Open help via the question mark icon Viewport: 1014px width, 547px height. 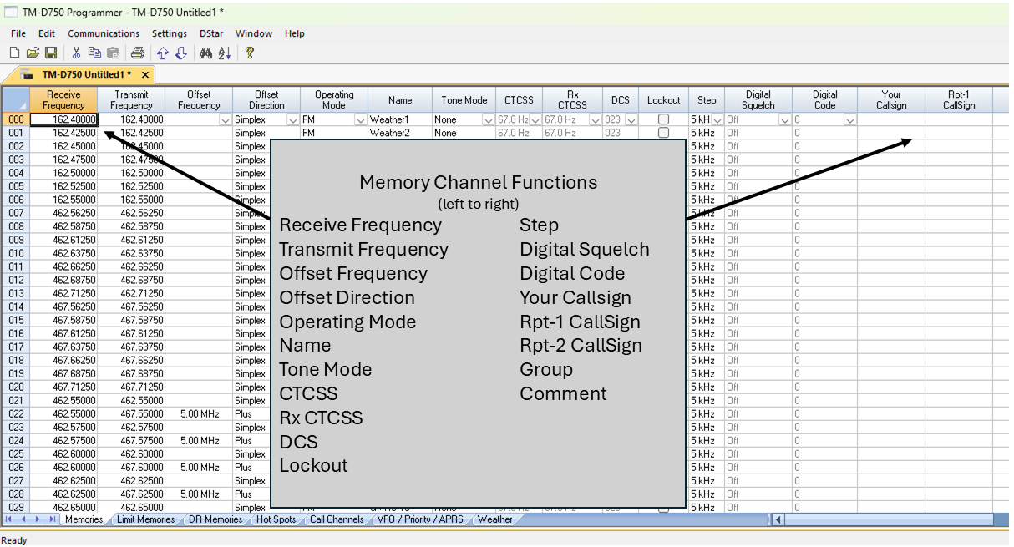(249, 53)
